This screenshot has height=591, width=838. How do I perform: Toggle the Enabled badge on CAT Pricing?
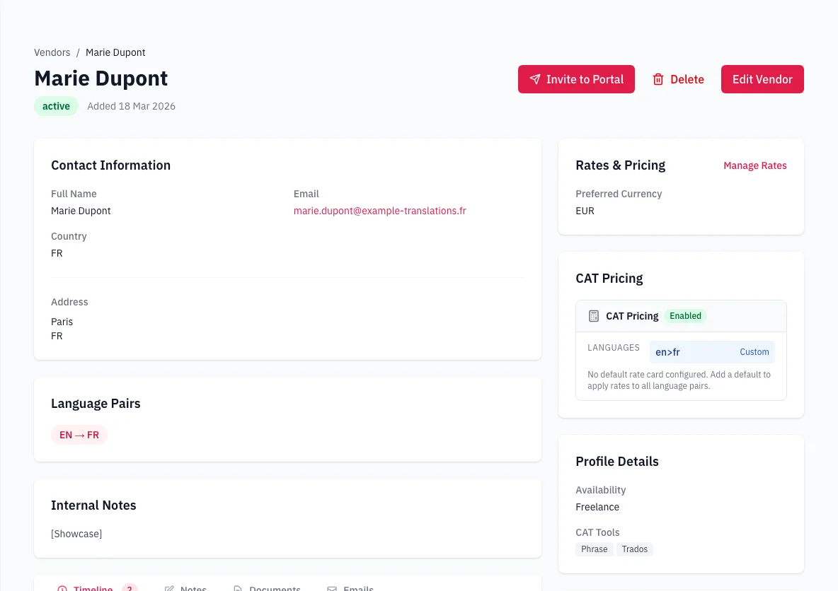(684, 316)
